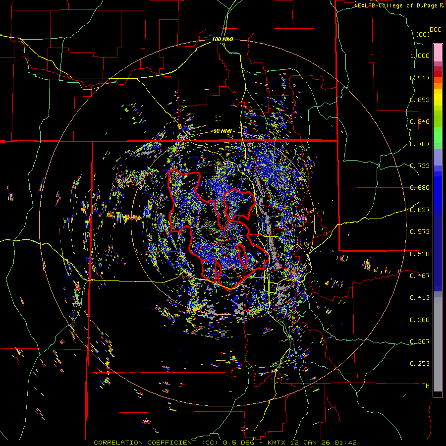Click the 0.787 legend value

pos(420,144)
